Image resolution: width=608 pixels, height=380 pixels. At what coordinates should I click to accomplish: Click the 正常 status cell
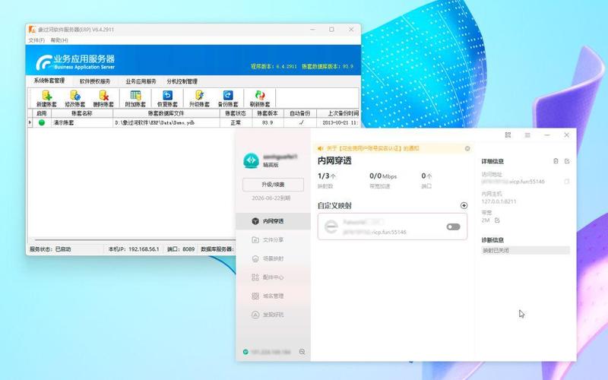pos(236,122)
